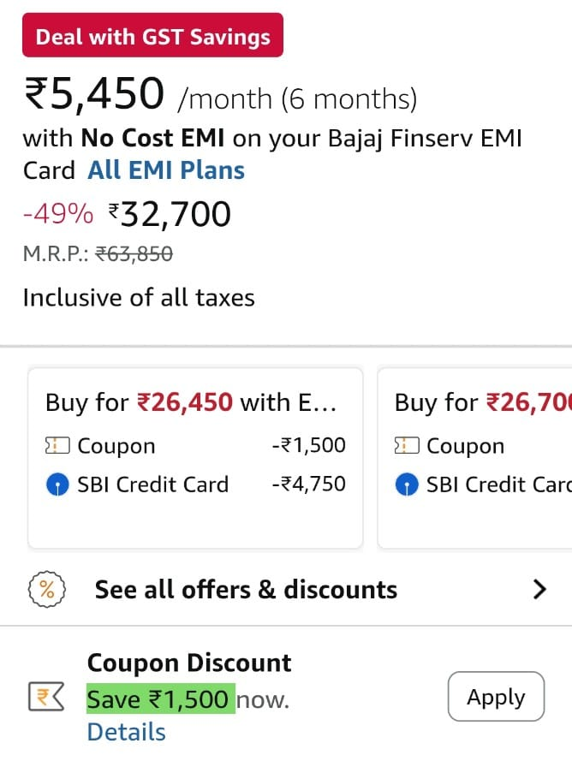572x767 pixels.
Task: Select the Buy for ₹26,450 offer card
Action: 195,457
